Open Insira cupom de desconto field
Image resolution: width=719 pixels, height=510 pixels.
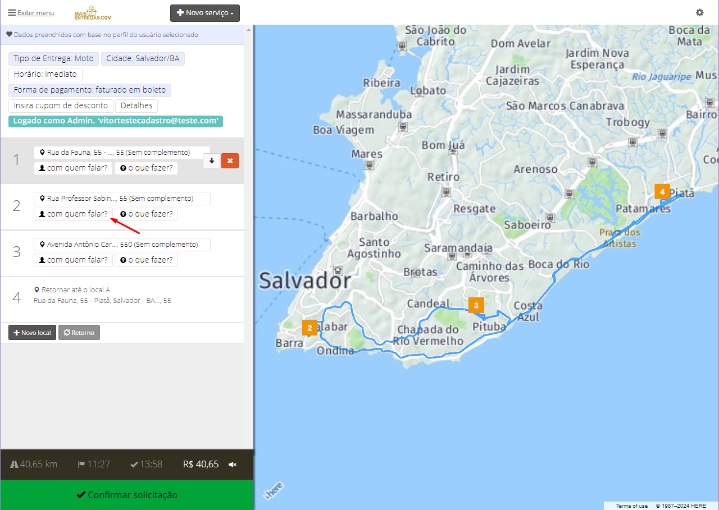pyautogui.click(x=61, y=106)
